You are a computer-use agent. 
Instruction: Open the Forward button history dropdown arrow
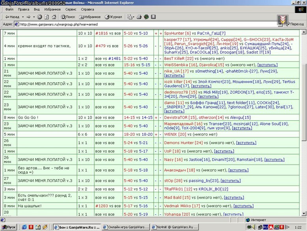click(x=34, y=17)
